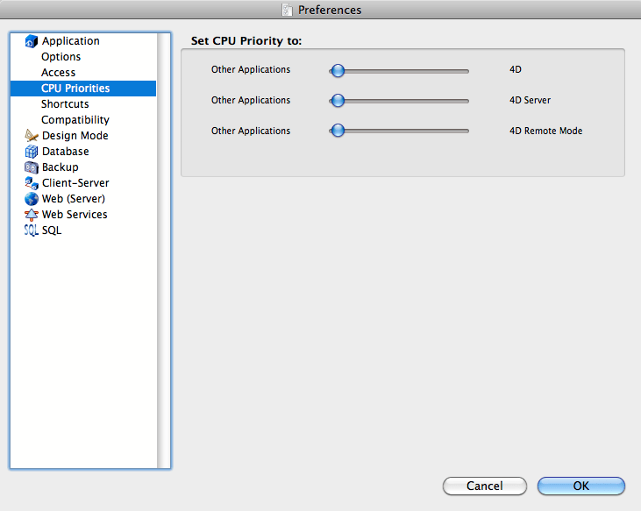Click the Web Services icon

click(31, 215)
